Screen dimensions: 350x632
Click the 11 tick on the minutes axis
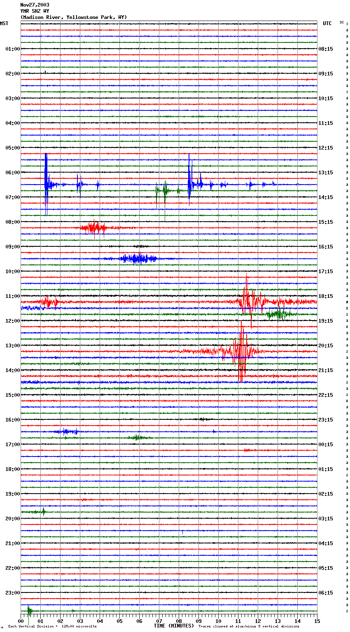coord(238,621)
